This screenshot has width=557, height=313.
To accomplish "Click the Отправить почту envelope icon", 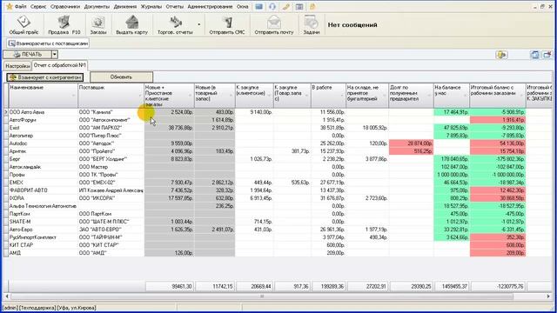I will click(x=274, y=25).
